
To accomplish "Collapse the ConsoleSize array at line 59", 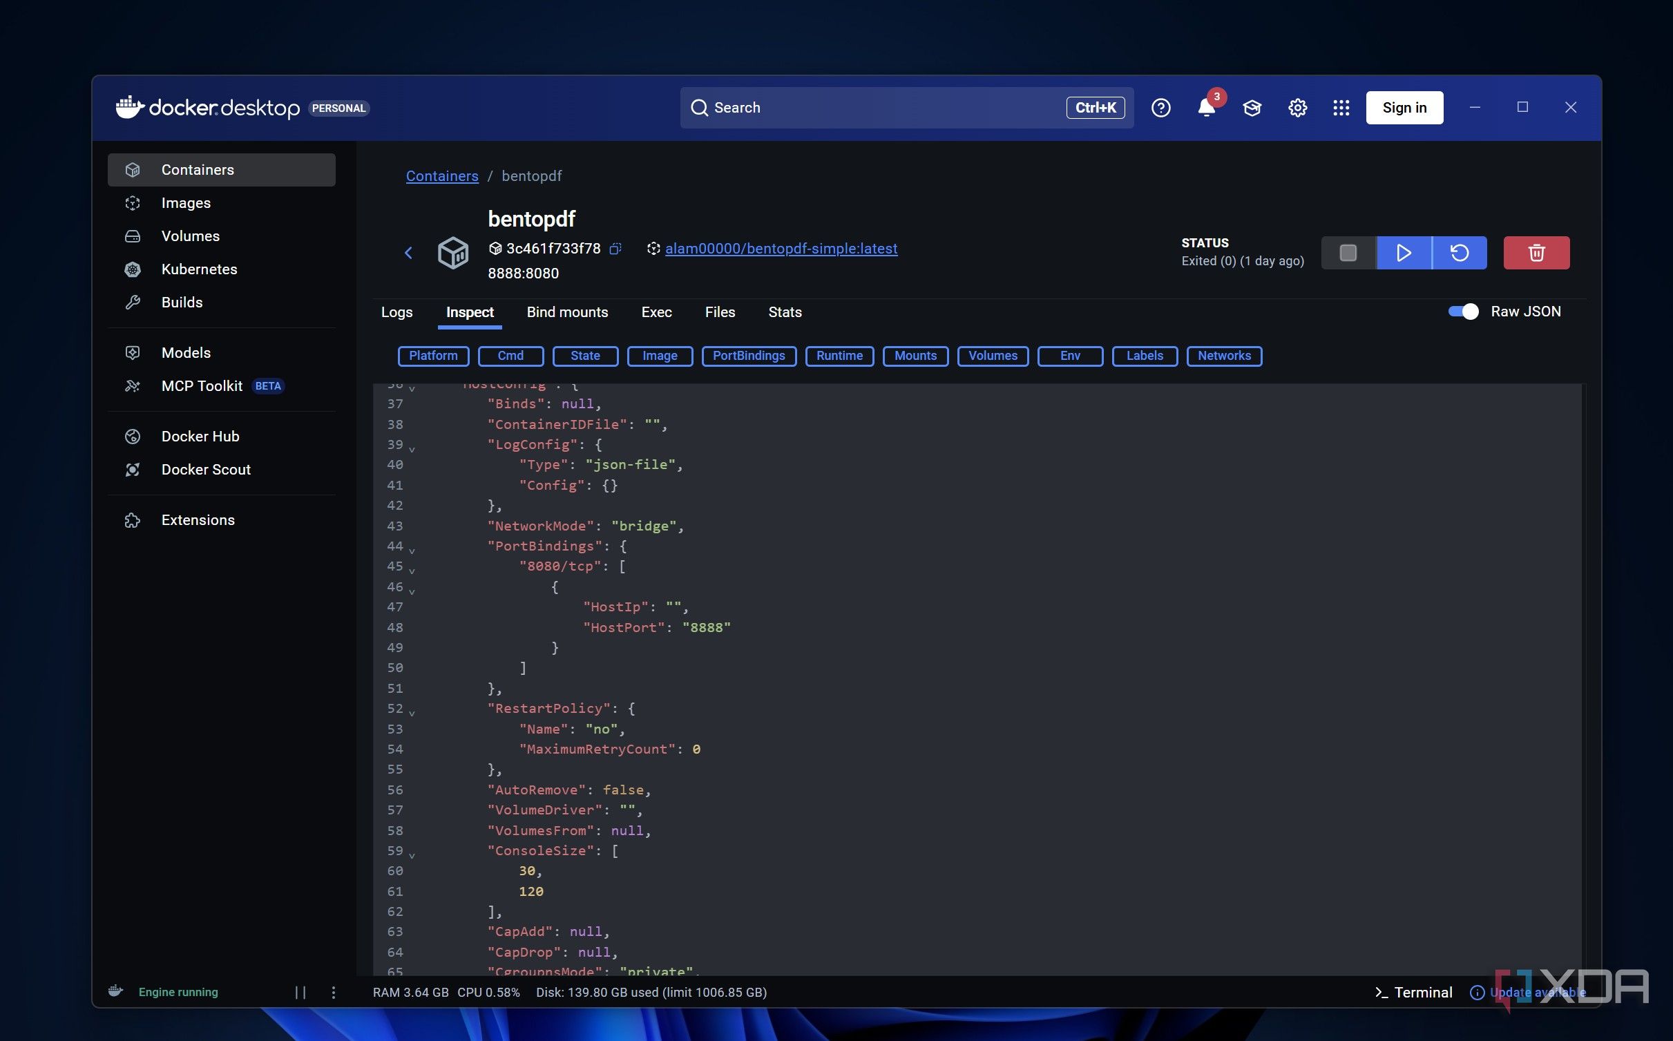I will [x=412, y=855].
